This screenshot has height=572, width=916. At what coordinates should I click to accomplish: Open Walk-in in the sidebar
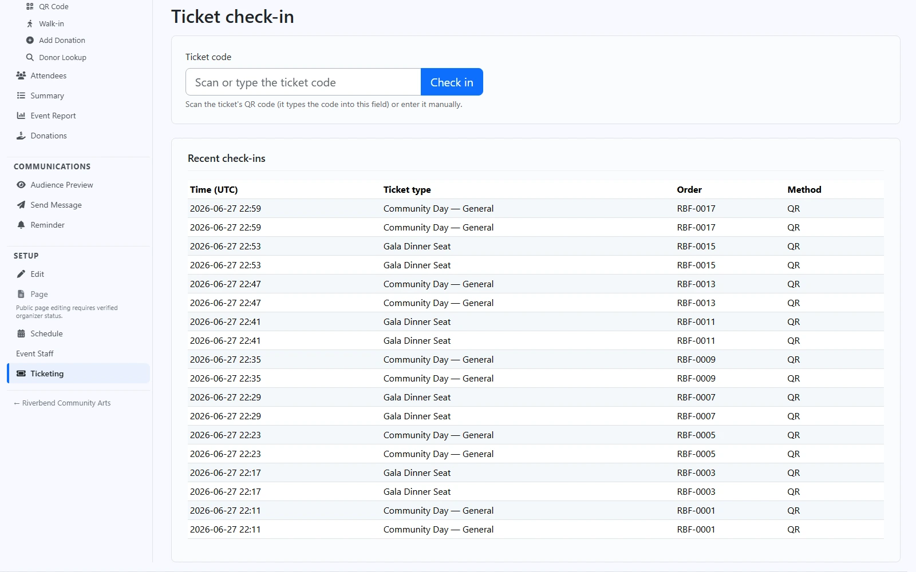point(52,23)
